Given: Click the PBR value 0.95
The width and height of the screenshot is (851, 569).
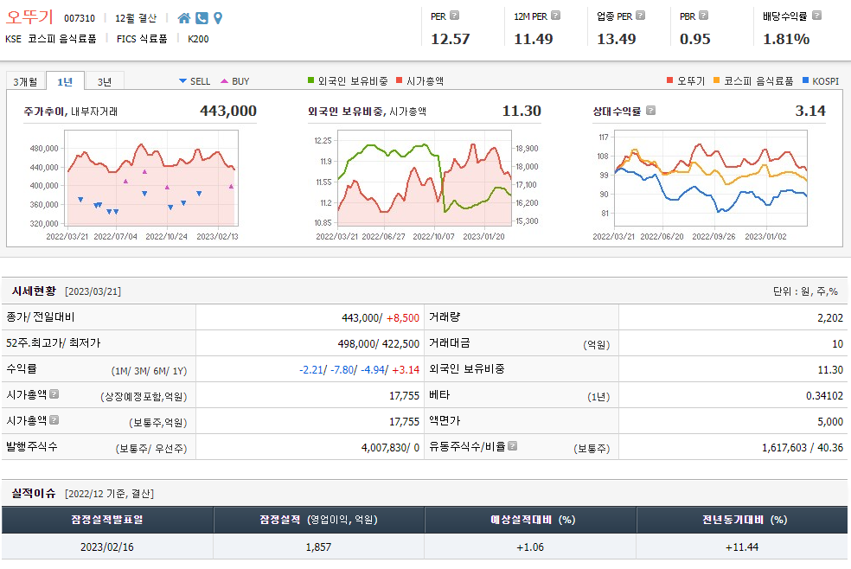Looking at the screenshot, I should pyautogui.click(x=694, y=39).
